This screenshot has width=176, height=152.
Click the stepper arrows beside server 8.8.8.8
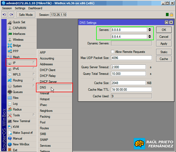(x=150, y=30)
